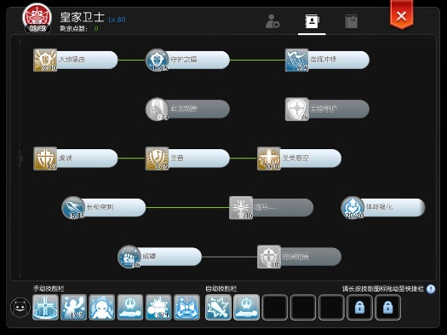The image size is (447, 335).
Task: Tap the Lv 4 punch-burst manual skill
Action: coord(158,308)
